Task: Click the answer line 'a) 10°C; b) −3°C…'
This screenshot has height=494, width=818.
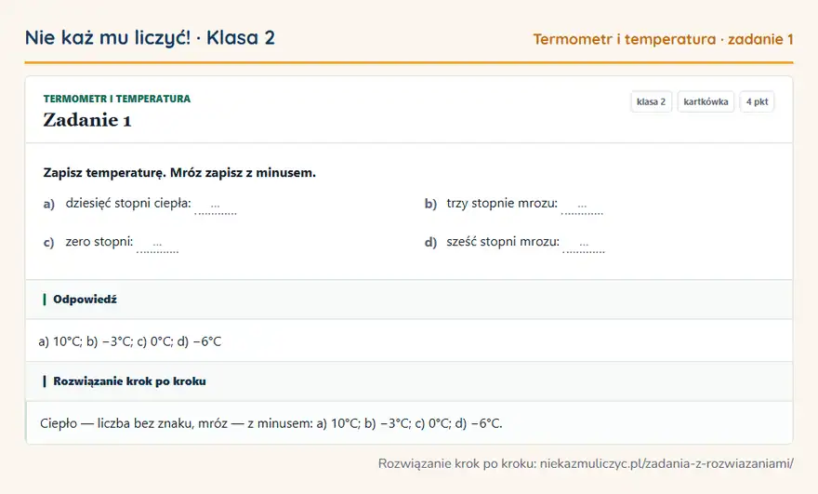Action: [130, 341]
